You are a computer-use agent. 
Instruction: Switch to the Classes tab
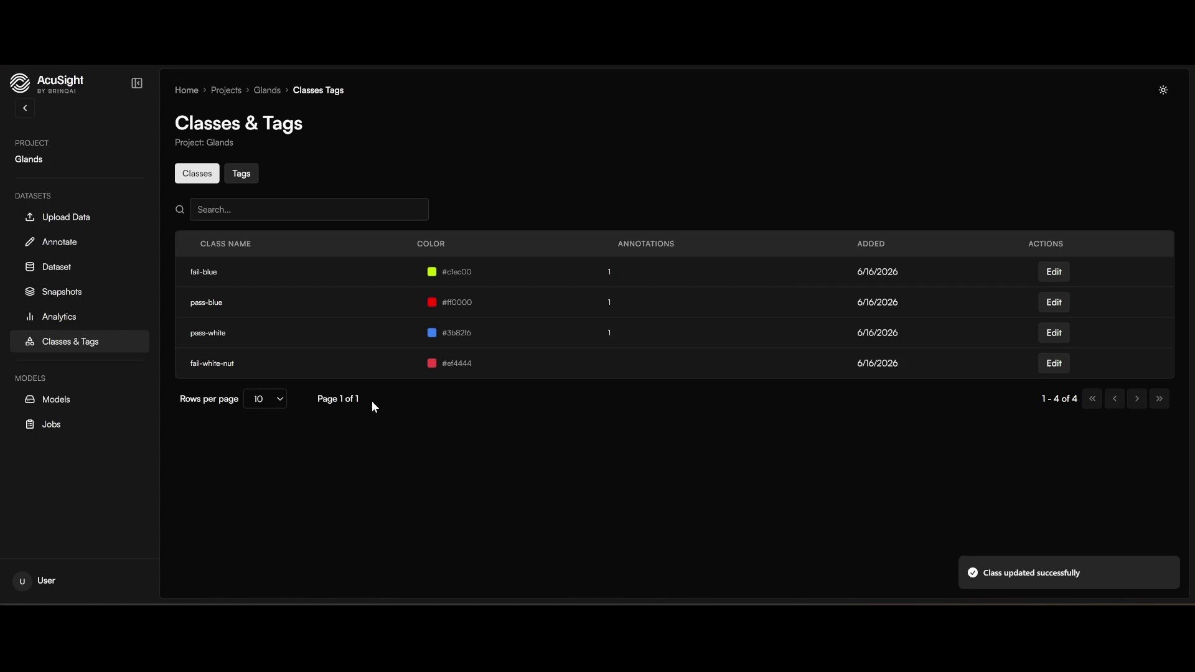click(197, 174)
